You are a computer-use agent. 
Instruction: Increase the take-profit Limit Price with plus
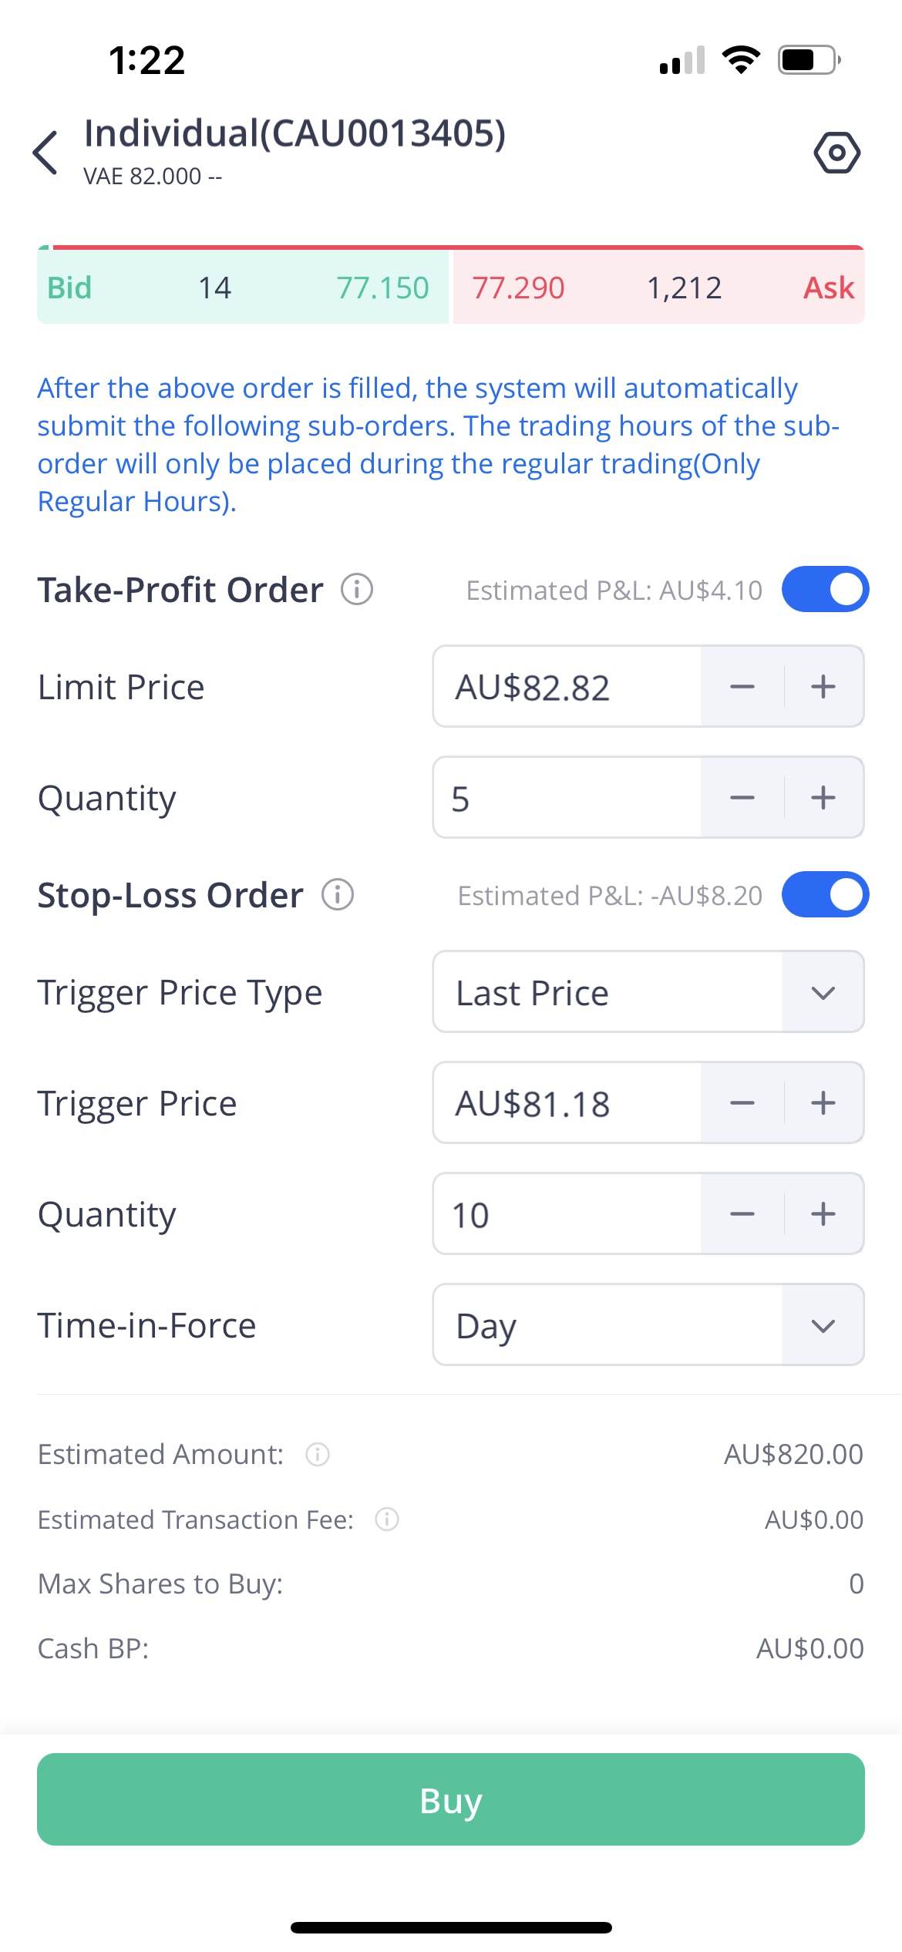pos(823,686)
